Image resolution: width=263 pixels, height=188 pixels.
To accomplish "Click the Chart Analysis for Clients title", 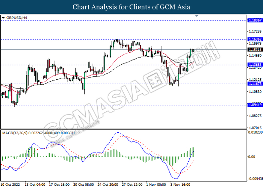I will pyautogui.click(x=131, y=7).
